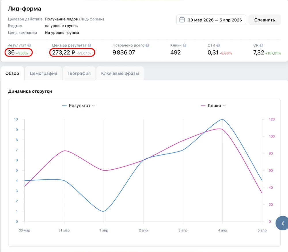288x252 pixels.
Task: Click the Сравнить button
Action: pos(264,20)
